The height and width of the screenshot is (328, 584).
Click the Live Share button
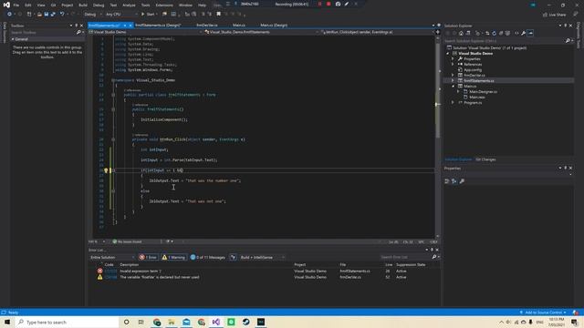[554, 15]
